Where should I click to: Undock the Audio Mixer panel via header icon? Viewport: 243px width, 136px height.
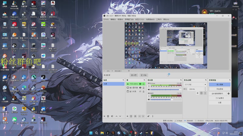(181, 80)
